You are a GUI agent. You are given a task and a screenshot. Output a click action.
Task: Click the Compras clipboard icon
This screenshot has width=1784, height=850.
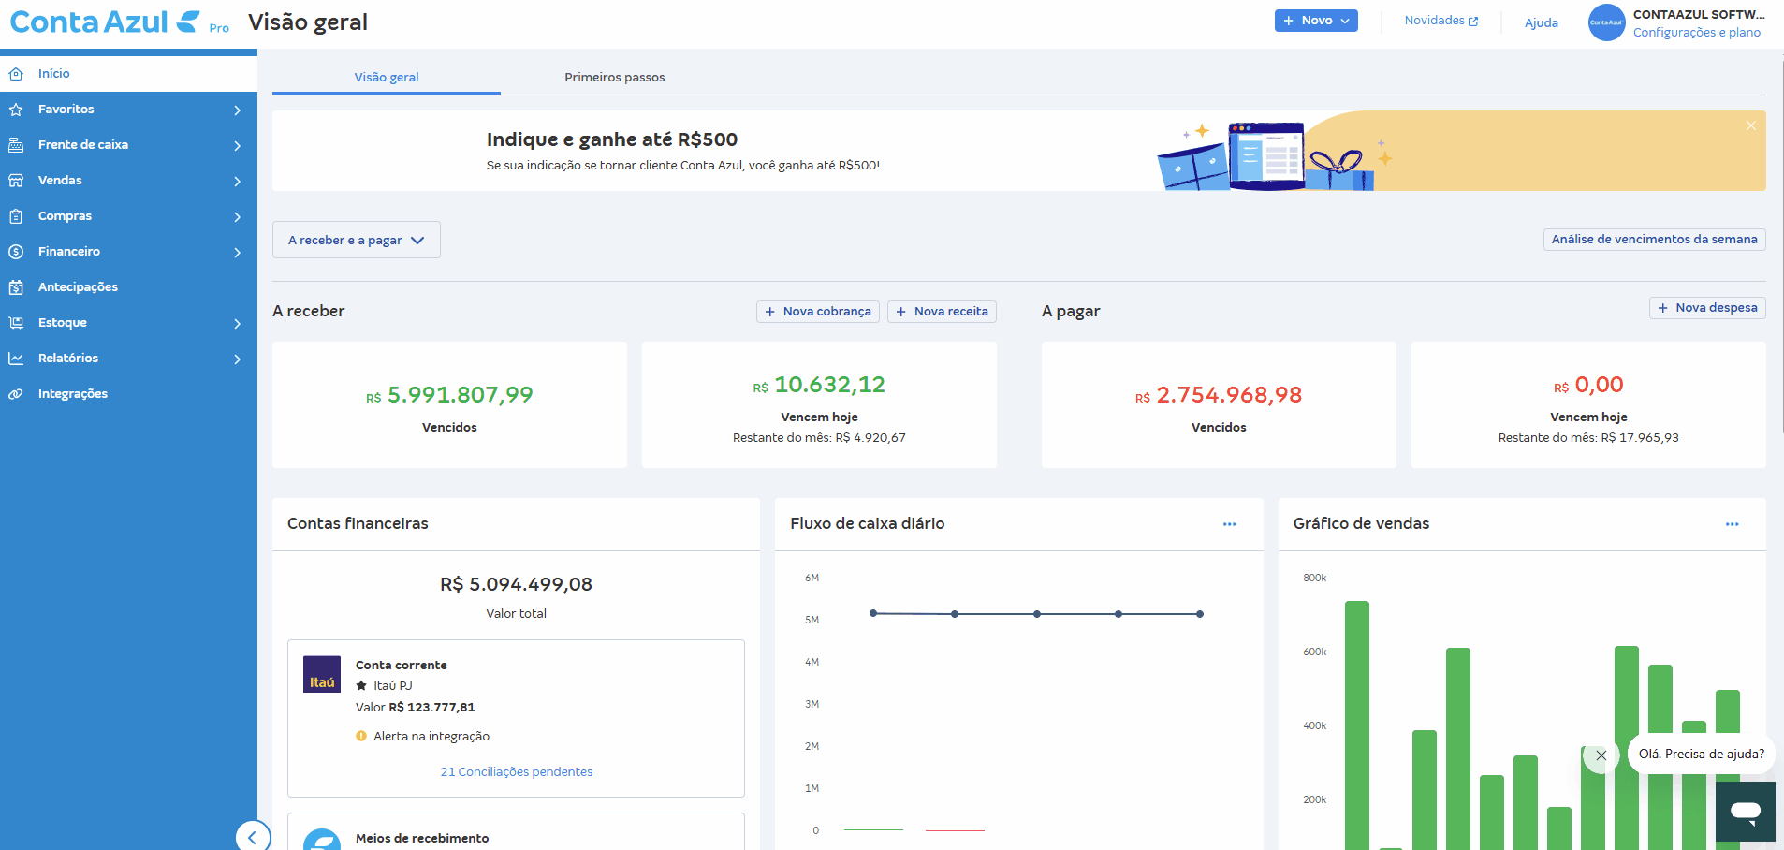(x=16, y=216)
